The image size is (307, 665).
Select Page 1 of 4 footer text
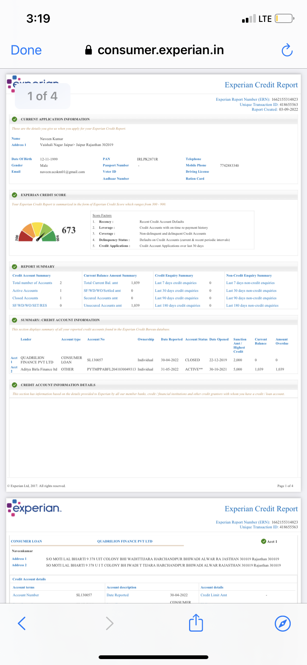click(285, 486)
